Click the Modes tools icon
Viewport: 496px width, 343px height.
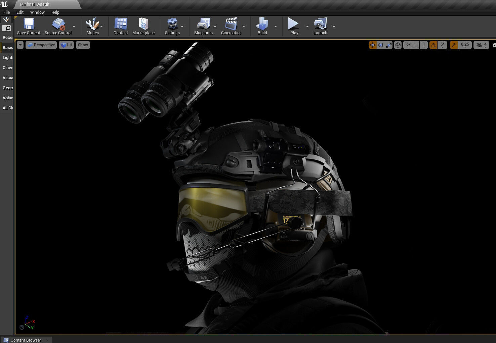[x=92, y=24]
